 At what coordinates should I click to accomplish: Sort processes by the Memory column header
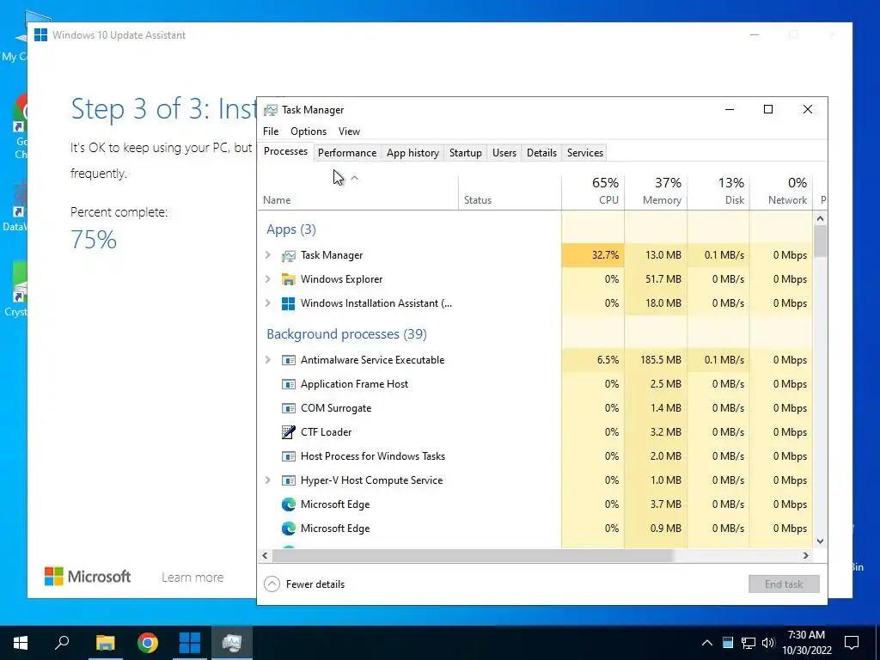pyautogui.click(x=656, y=191)
